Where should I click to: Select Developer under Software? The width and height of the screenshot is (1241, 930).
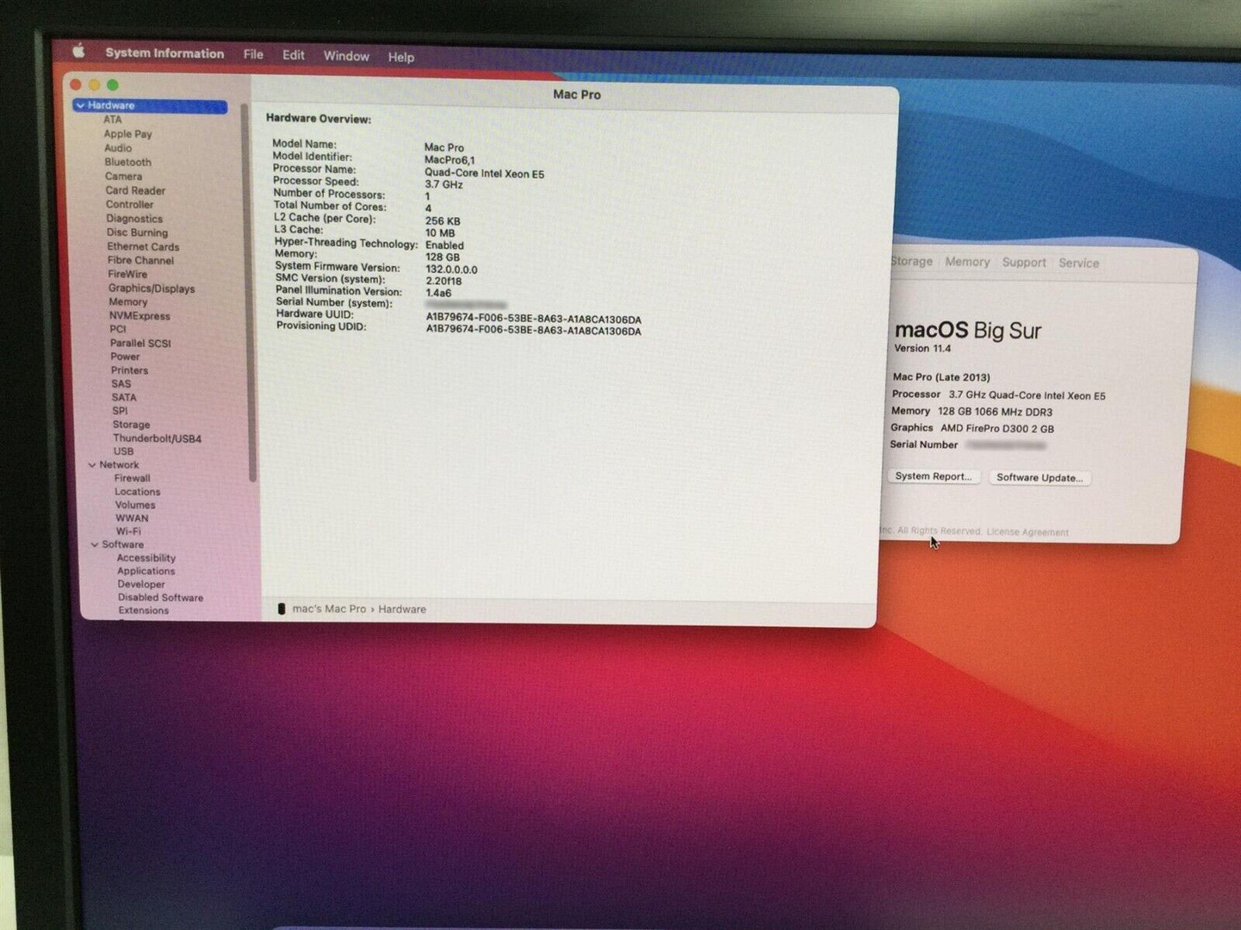[141, 584]
